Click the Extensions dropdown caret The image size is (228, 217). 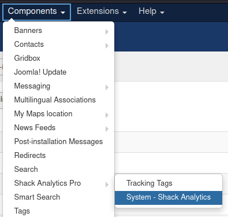[x=125, y=13]
